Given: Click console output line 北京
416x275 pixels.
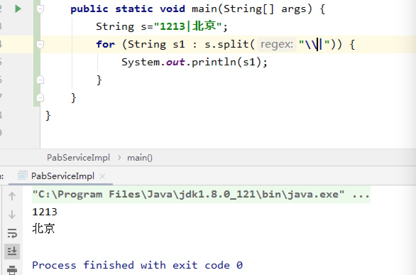Looking at the screenshot, I should (44, 228).
